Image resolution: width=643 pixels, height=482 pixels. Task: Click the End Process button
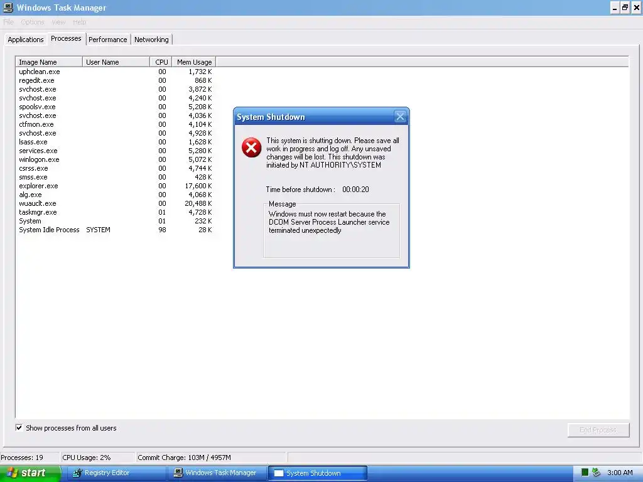tap(598, 430)
